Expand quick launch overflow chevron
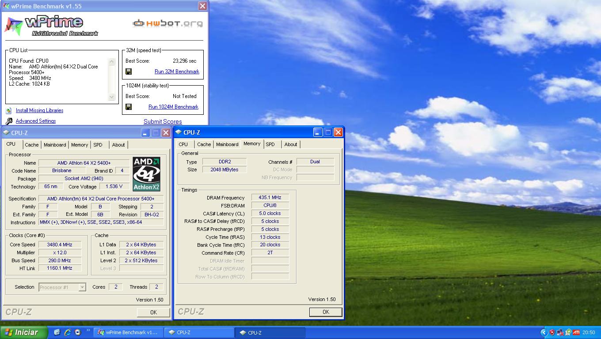Screen dimensions: 601x339 pyautogui.click(x=88, y=330)
